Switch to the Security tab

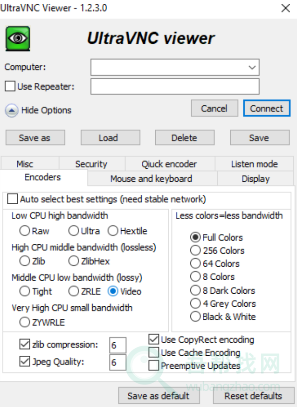91,164
